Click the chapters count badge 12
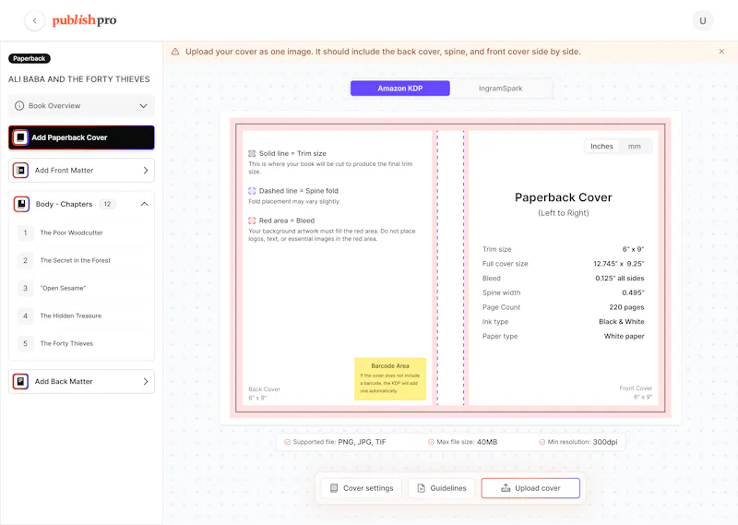Screen dimensions: 738x525 [107, 204]
